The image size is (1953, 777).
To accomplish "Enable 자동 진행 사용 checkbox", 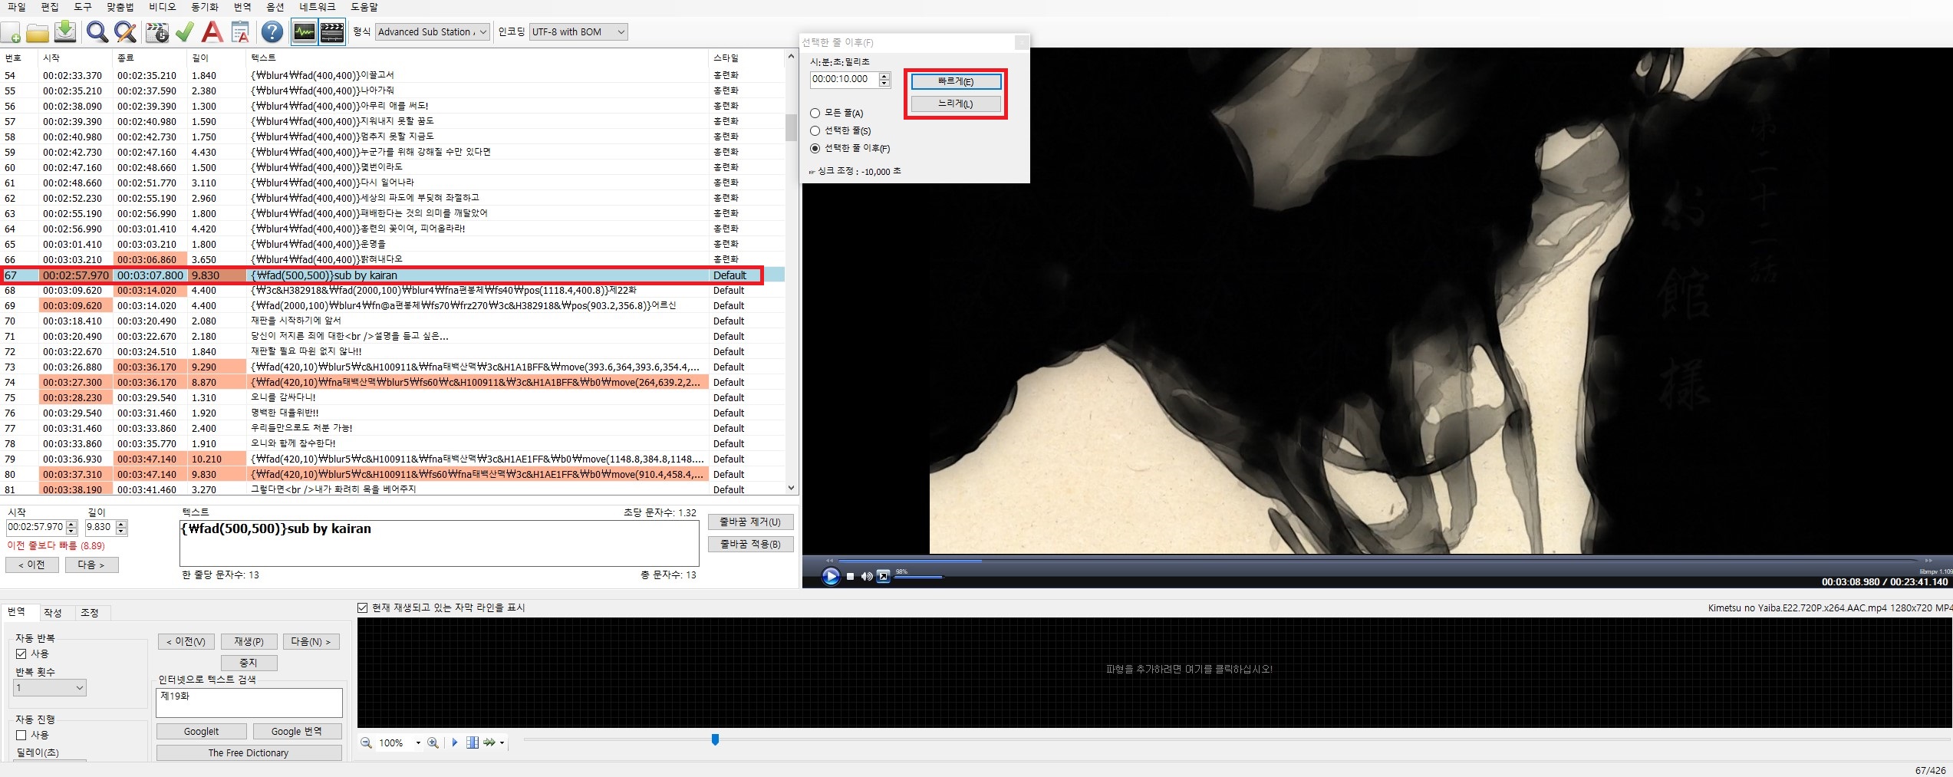I will (21, 735).
